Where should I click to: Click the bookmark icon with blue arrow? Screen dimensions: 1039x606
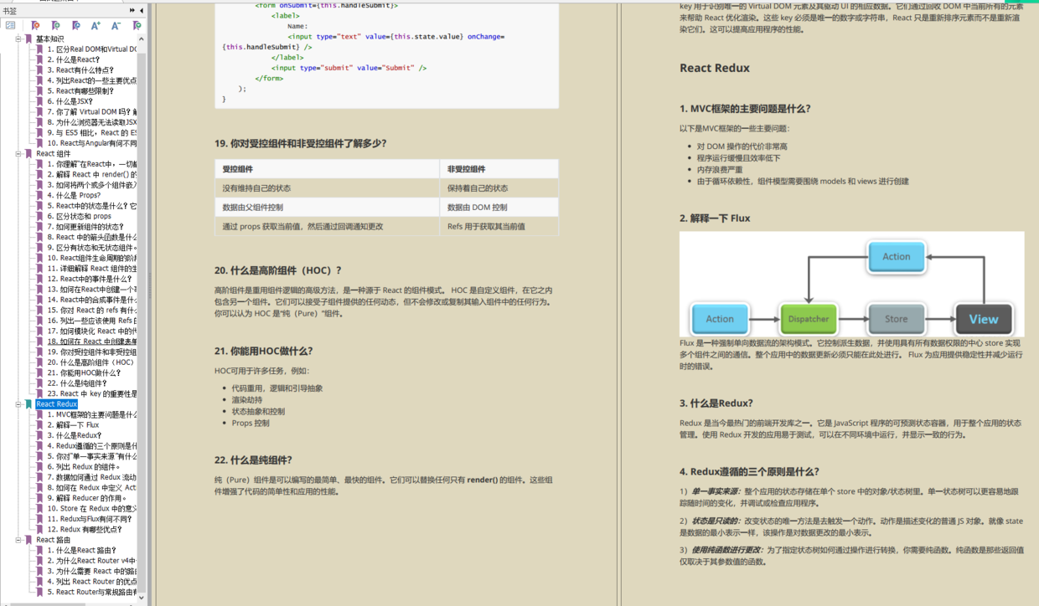click(76, 25)
